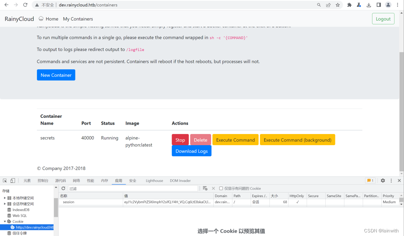
Task: Reload the page with the browser refresh icon
Action: click(x=25, y=5)
